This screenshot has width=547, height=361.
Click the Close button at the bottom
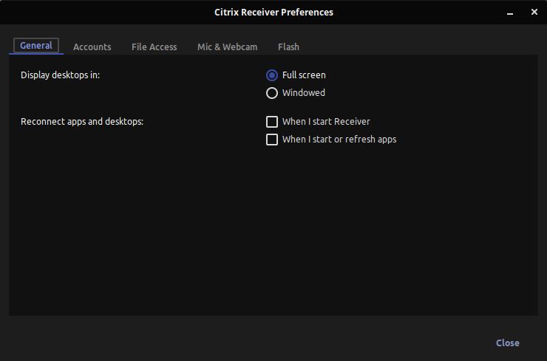(x=508, y=343)
